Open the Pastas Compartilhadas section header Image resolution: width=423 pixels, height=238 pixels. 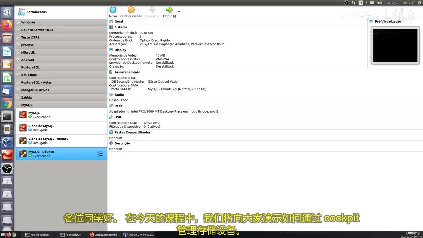tap(132, 132)
